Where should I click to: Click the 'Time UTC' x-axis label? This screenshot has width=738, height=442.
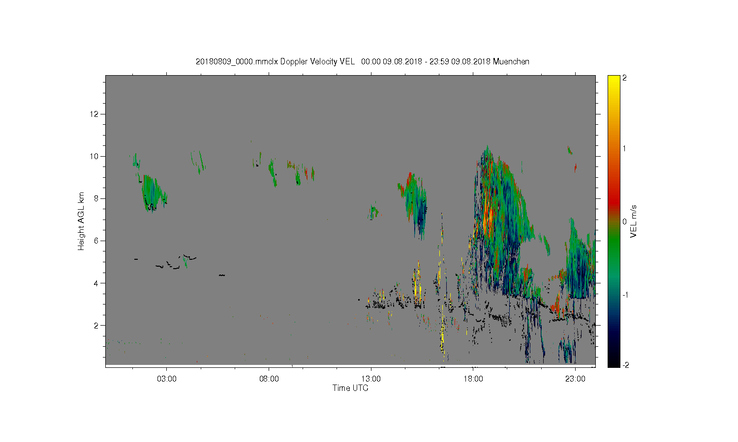click(x=350, y=388)
